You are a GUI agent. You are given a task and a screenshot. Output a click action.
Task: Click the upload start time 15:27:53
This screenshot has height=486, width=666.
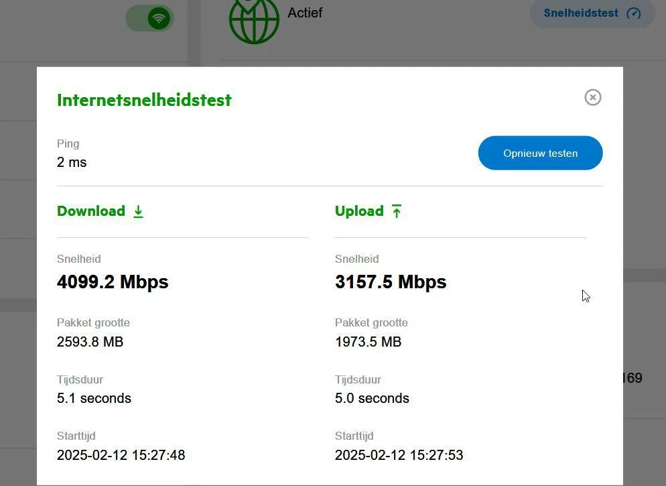pos(399,455)
